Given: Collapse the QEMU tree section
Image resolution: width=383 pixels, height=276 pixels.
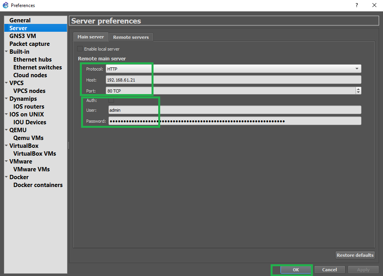Looking at the screenshot, I should pos(6,130).
